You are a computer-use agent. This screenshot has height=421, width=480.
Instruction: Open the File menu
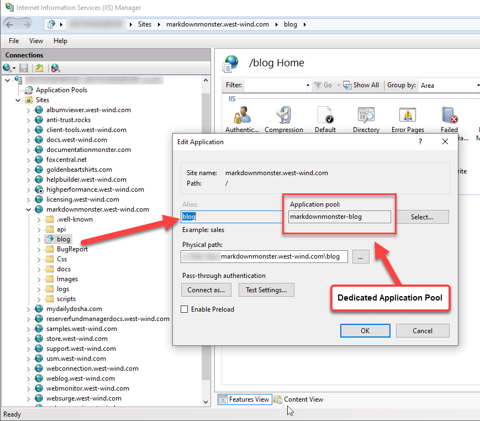pos(14,41)
